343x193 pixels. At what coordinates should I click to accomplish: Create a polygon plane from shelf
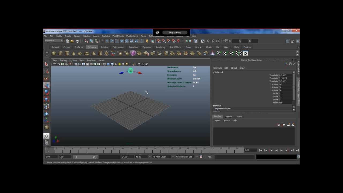[80, 53]
